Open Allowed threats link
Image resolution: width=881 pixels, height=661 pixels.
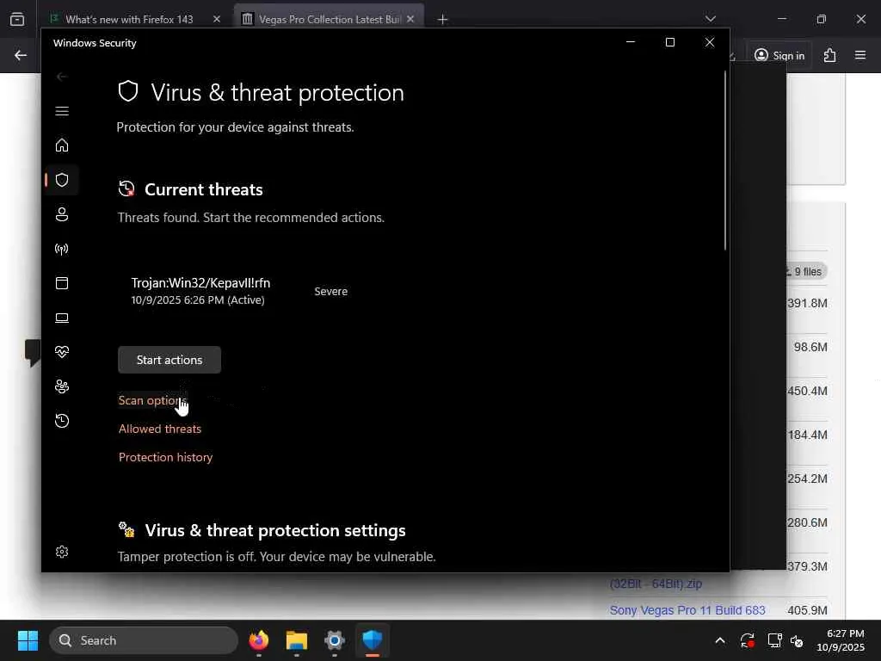pyautogui.click(x=159, y=429)
